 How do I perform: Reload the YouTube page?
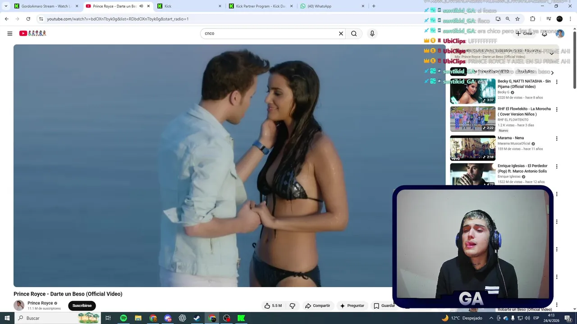28,19
